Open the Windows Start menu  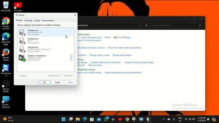click(64, 119)
